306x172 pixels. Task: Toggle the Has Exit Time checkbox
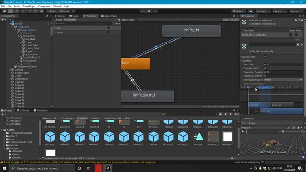265,57
